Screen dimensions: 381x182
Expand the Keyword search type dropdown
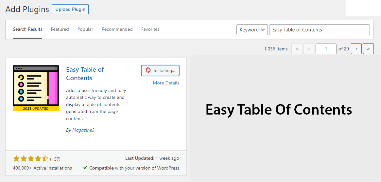tap(252, 29)
